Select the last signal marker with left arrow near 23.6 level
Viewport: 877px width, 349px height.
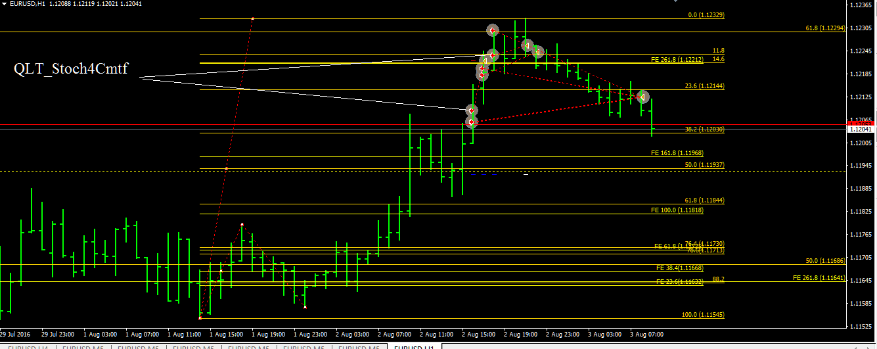[643, 97]
